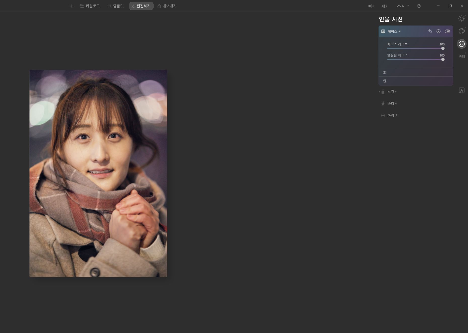Switch to the 템플릿 tab
Viewport: 468px width, 333px height.
pos(115,6)
